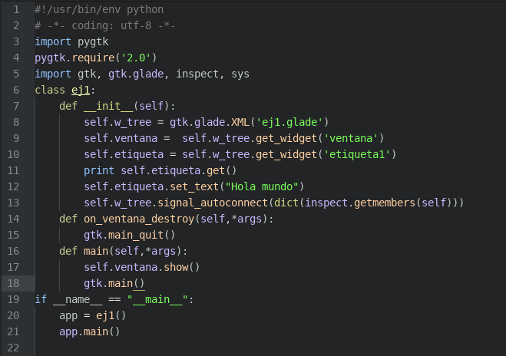506x356 pixels.
Task: Click the on_ventana_destroy function name
Action: (139, 219)
